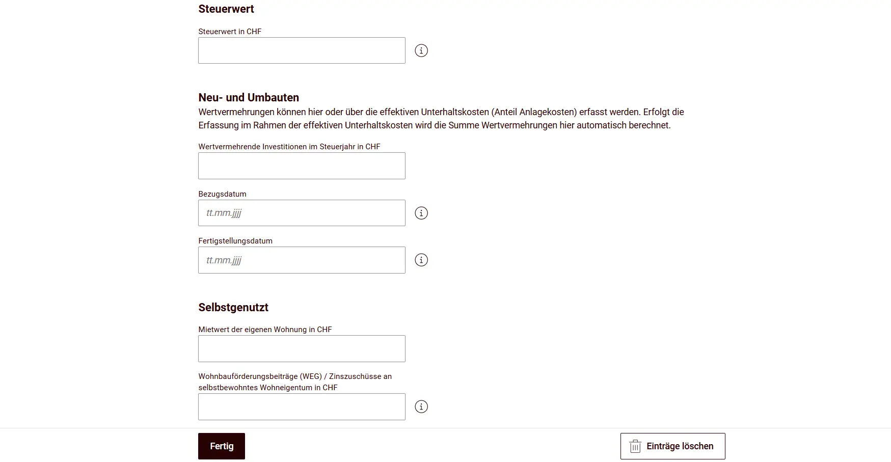Click the "Steuerwert in CHF" field label
Image resolution: width=891 pixels, height=462 pixels.
click(x=230, y=32)
